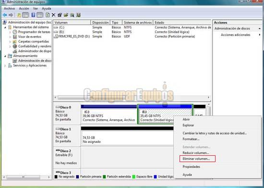264x188 pixels.
Task: Choose Abrir in context menu
Action: tap(186, 119)
